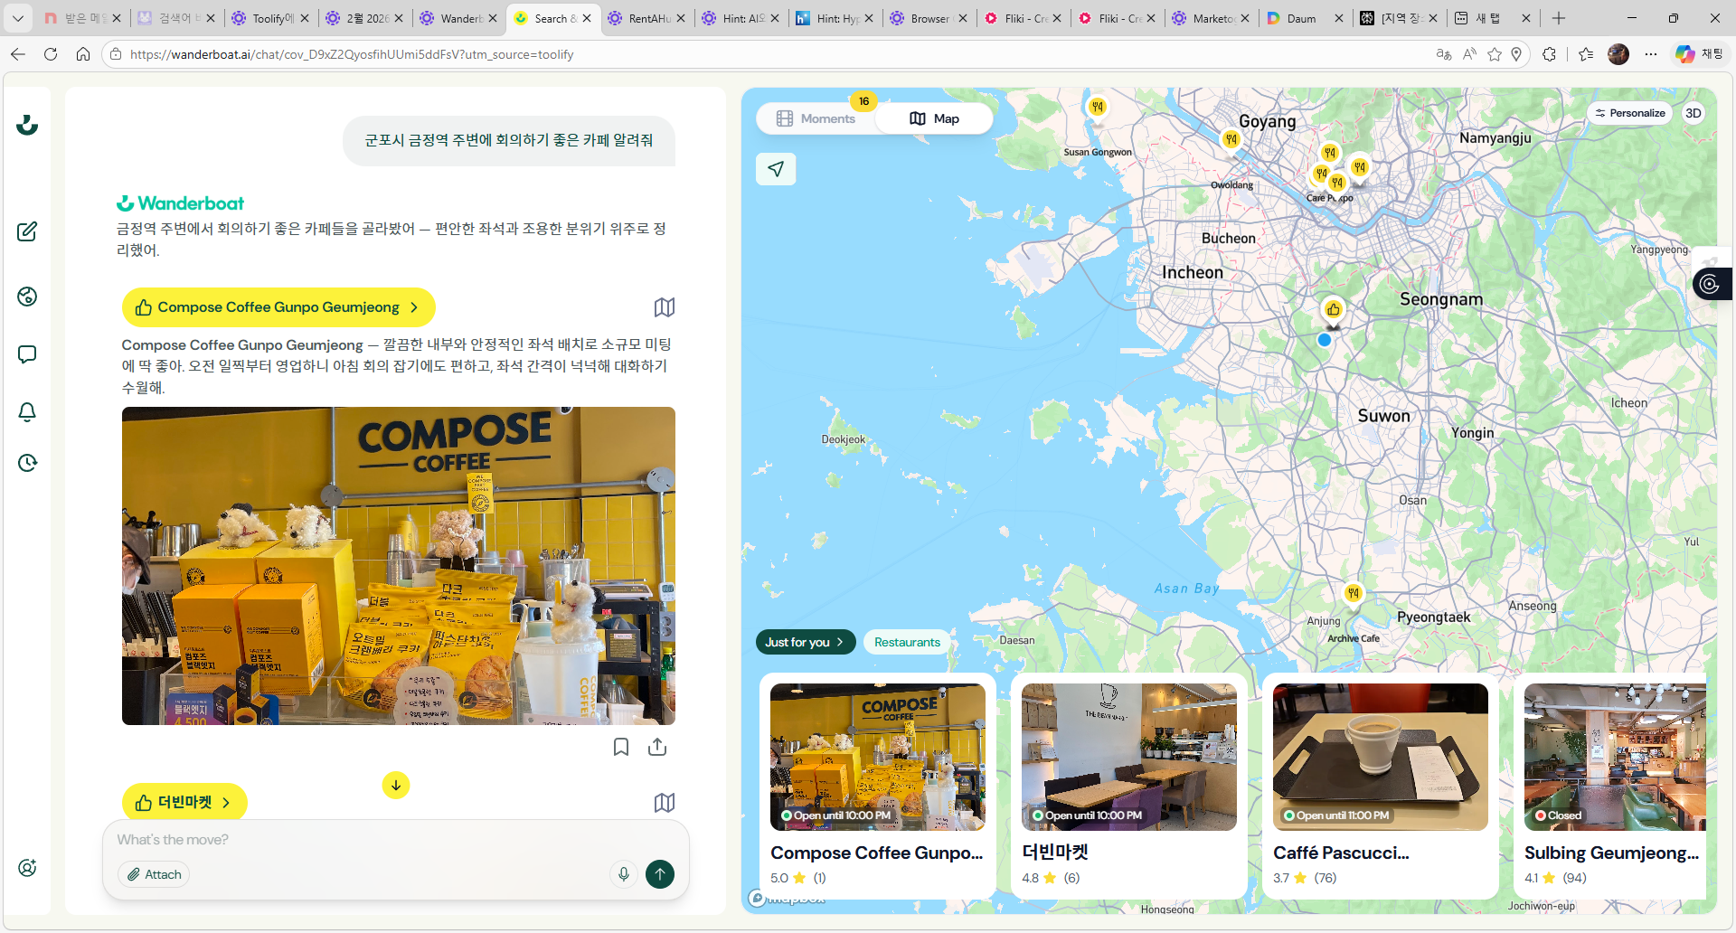The image size is (1736, 933).
Task: Refresh the browser page
Action: [51, 54]
